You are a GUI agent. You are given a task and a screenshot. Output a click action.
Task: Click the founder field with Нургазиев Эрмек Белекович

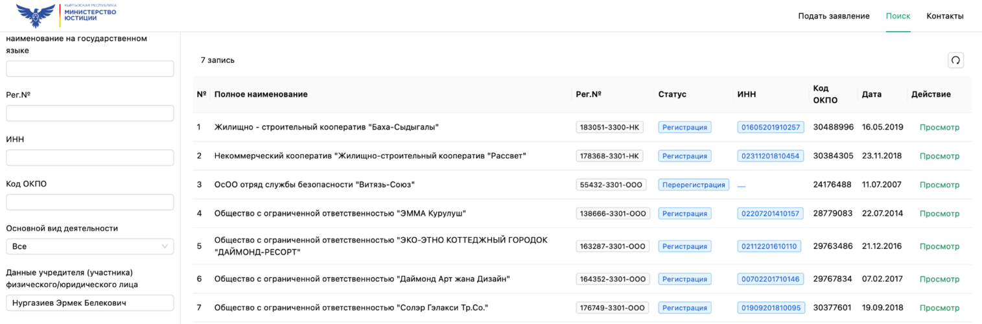click(90, 303)
